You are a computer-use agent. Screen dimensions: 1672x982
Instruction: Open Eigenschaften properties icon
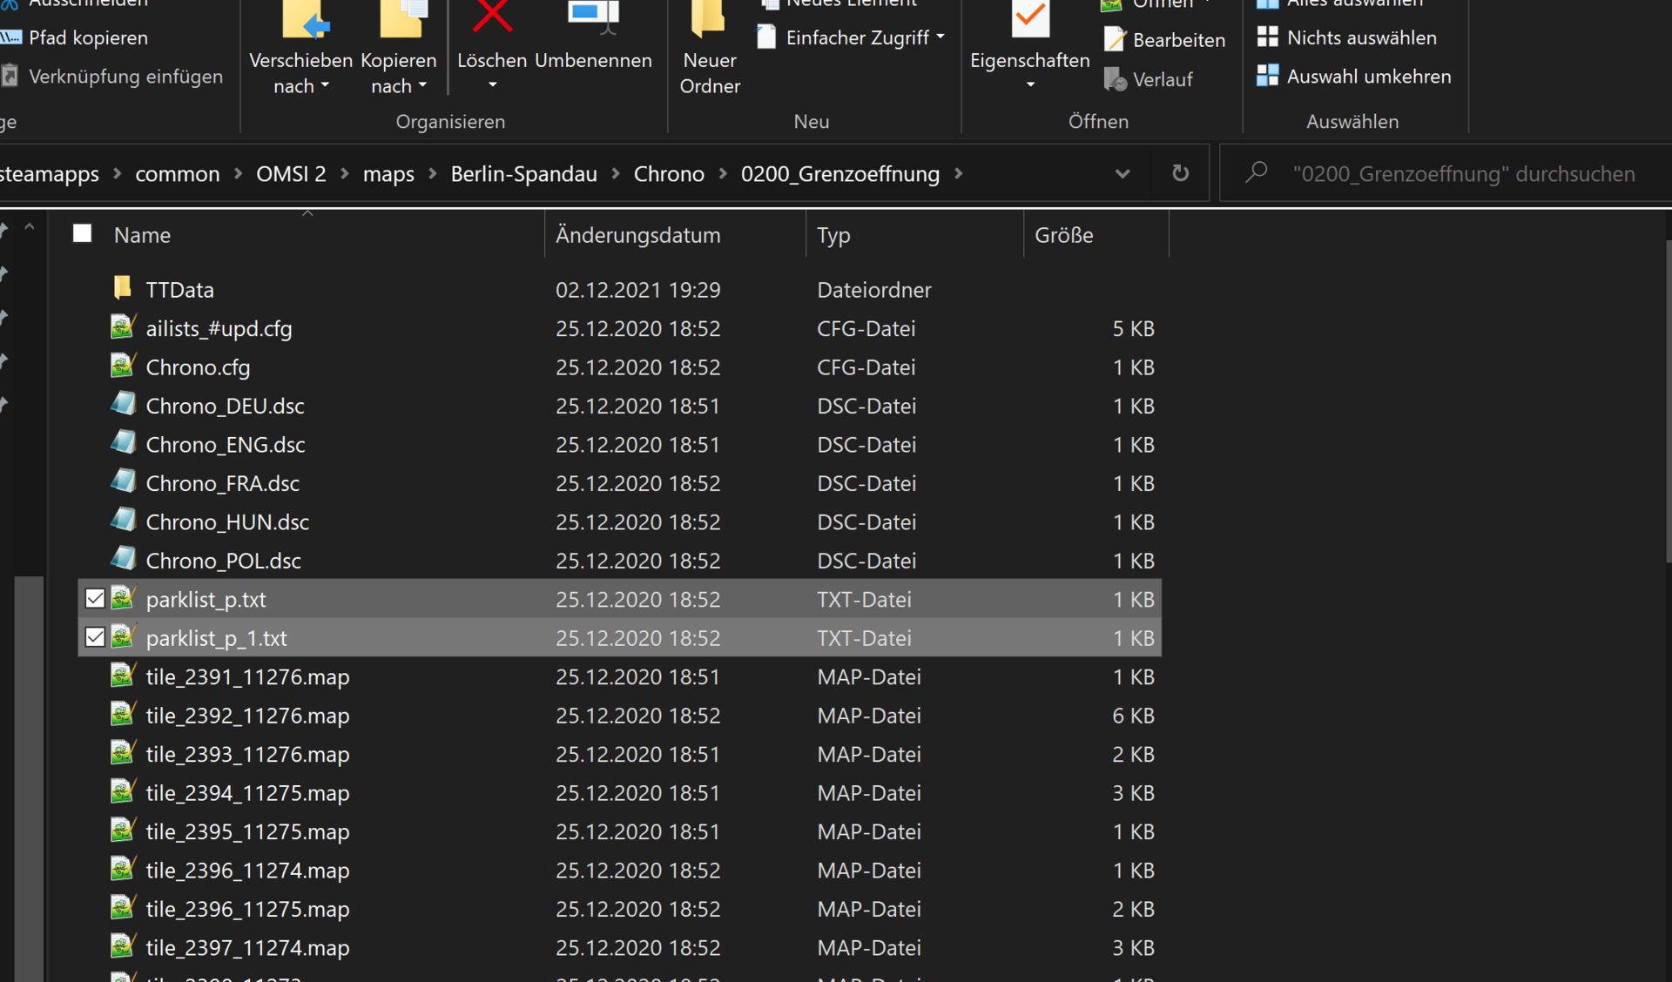tap(1029, 17)
